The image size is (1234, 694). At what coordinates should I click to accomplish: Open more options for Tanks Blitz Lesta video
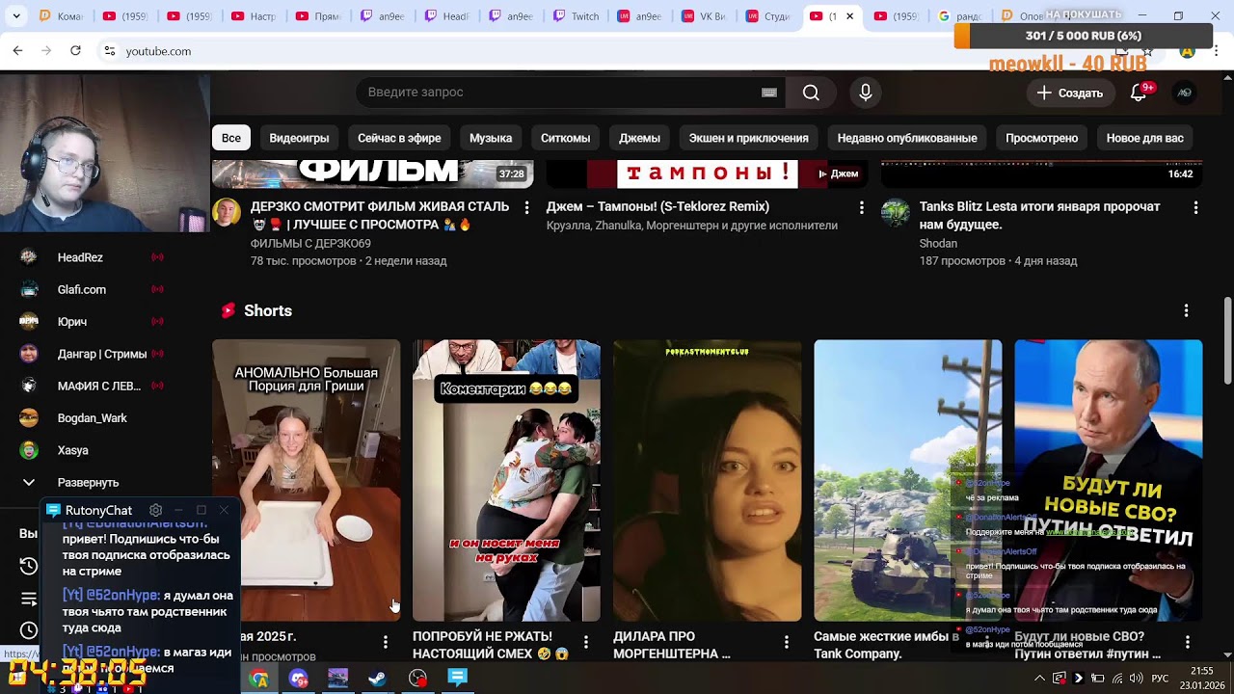click(x=1195, y=207)
